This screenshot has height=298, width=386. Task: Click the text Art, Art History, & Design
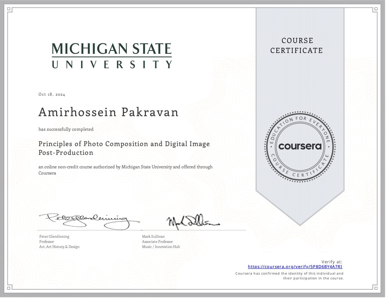pyautogui.click(x=59, y=247)
